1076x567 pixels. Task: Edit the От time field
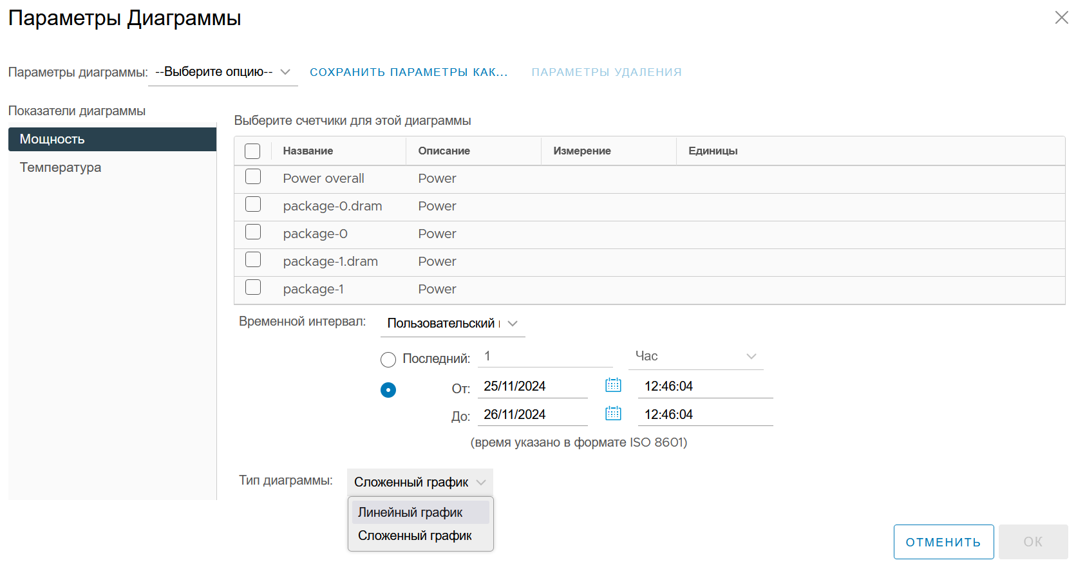[705, 386]
